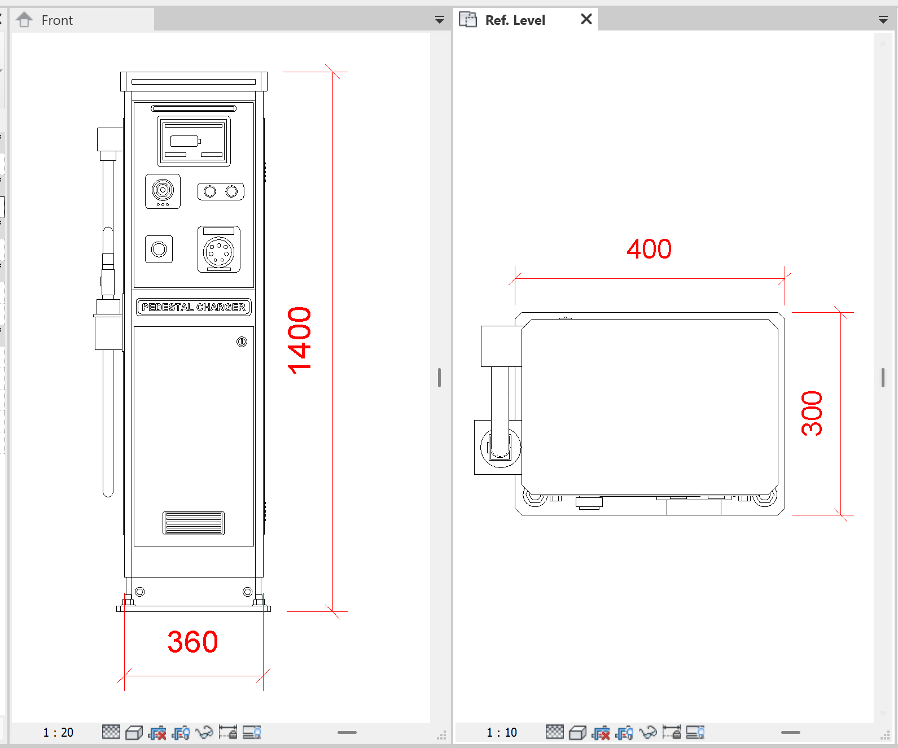The width and height of the screenshot is (898, 748).
Task: Reveal constraints in Front view
Action: [228, 732]
